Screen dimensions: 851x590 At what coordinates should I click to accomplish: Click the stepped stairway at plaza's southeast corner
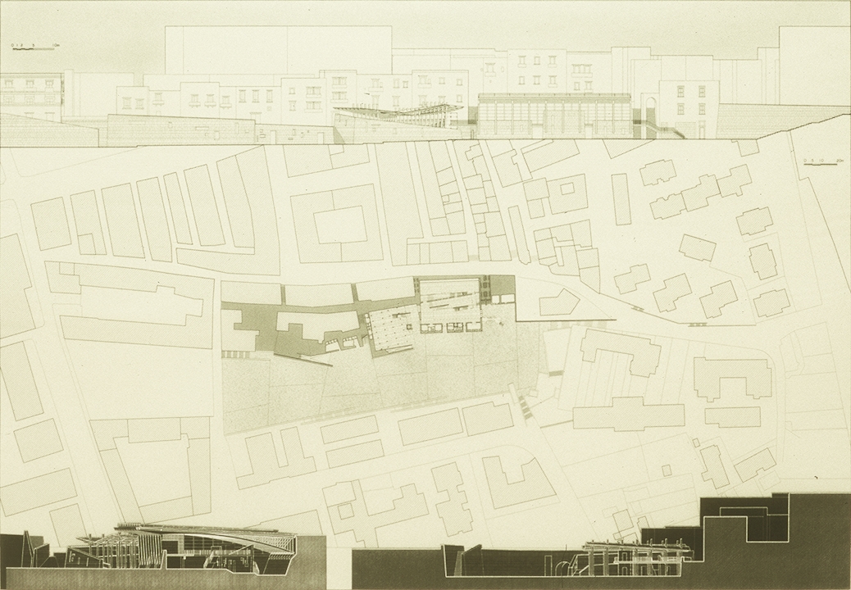pyautogui.click(x=525, y=406)
